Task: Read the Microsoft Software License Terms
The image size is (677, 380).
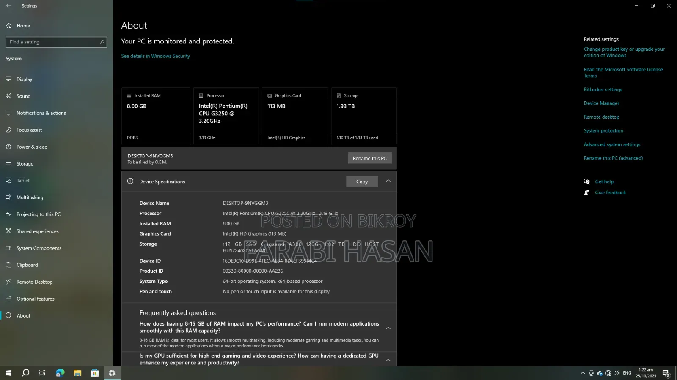Action: pyautogui.click(x=623, y=73)
